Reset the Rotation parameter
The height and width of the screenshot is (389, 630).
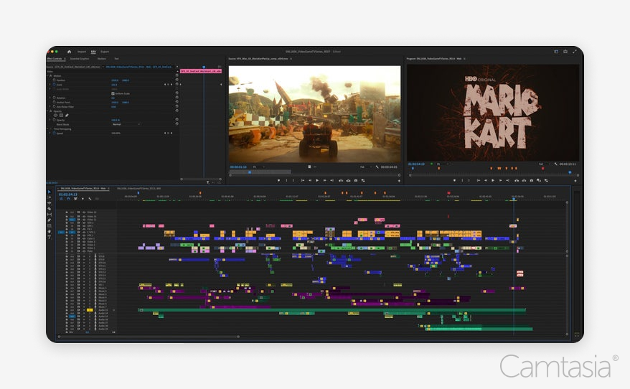click(177, 98)
